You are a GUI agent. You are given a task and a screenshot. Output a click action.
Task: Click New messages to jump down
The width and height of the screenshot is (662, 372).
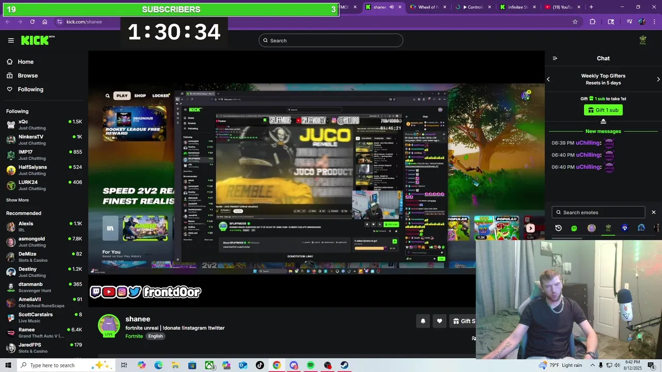click(x=603, y=131)
